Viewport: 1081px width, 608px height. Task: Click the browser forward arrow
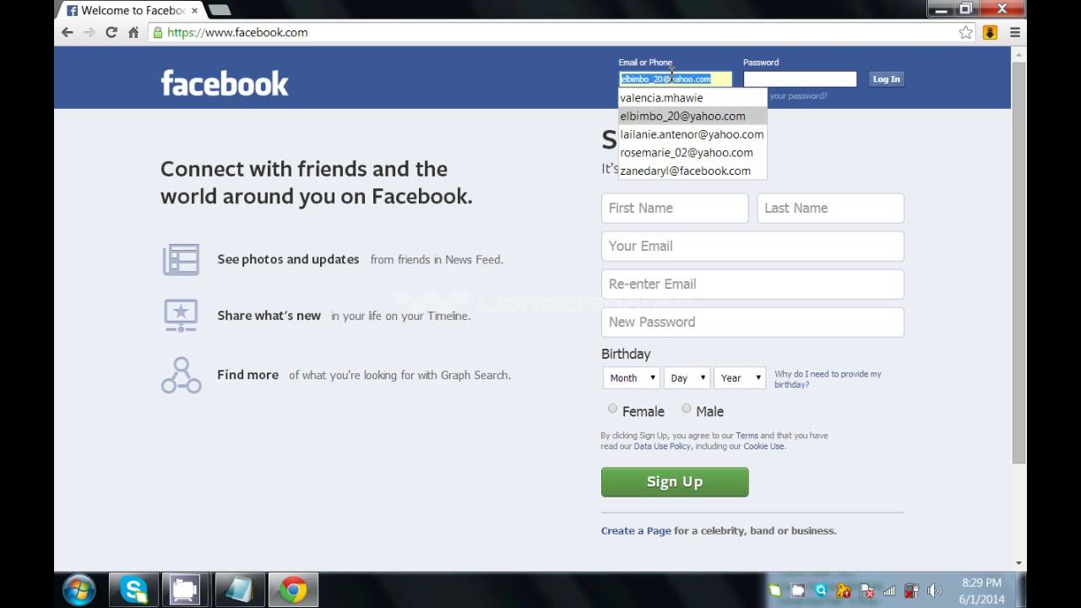pyautogui.click(x=89, y=32)
